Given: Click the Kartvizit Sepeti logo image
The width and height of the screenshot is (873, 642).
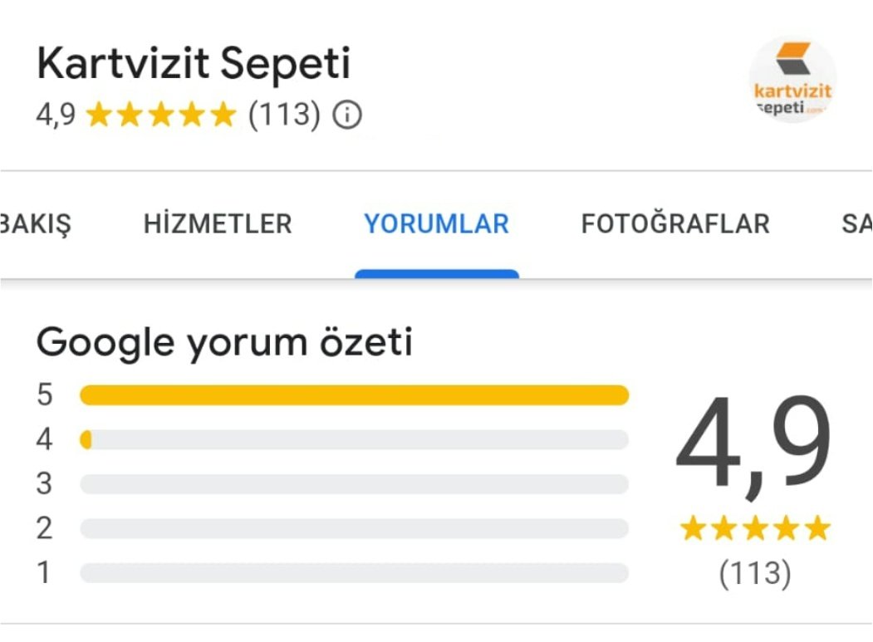Looking at the screenshot, I should [793, 79].
